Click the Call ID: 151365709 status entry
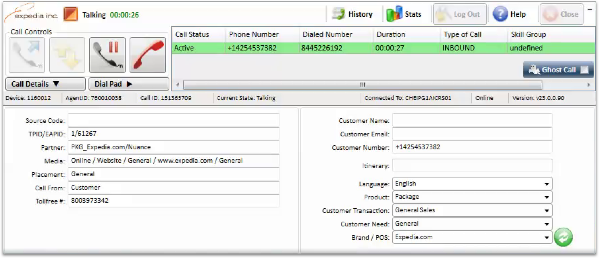Viewport: 599px width, 258px height. coord(166,98)
